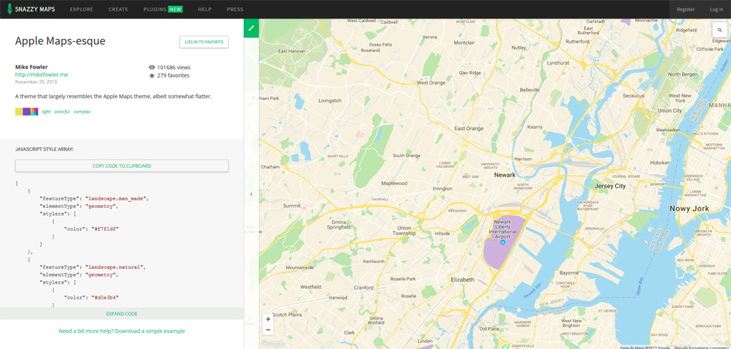The height and width of the screenshot is (349, 731).
Task: Click the Union Township map label
Action: pyautogui.click(x=404, y=230)
